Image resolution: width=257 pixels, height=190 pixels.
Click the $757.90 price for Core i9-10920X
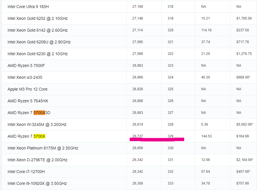[242, 183]
